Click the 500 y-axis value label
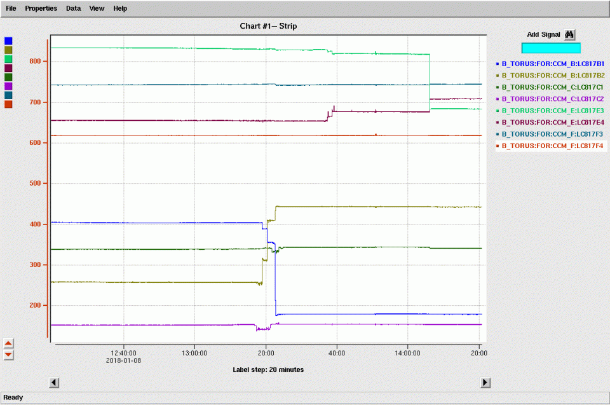Image resolution: width=610 pixels, height=405 pixels. coord(35,183)
